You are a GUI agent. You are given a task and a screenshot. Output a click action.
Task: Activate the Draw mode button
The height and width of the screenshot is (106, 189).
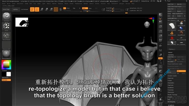pos(37,9)
